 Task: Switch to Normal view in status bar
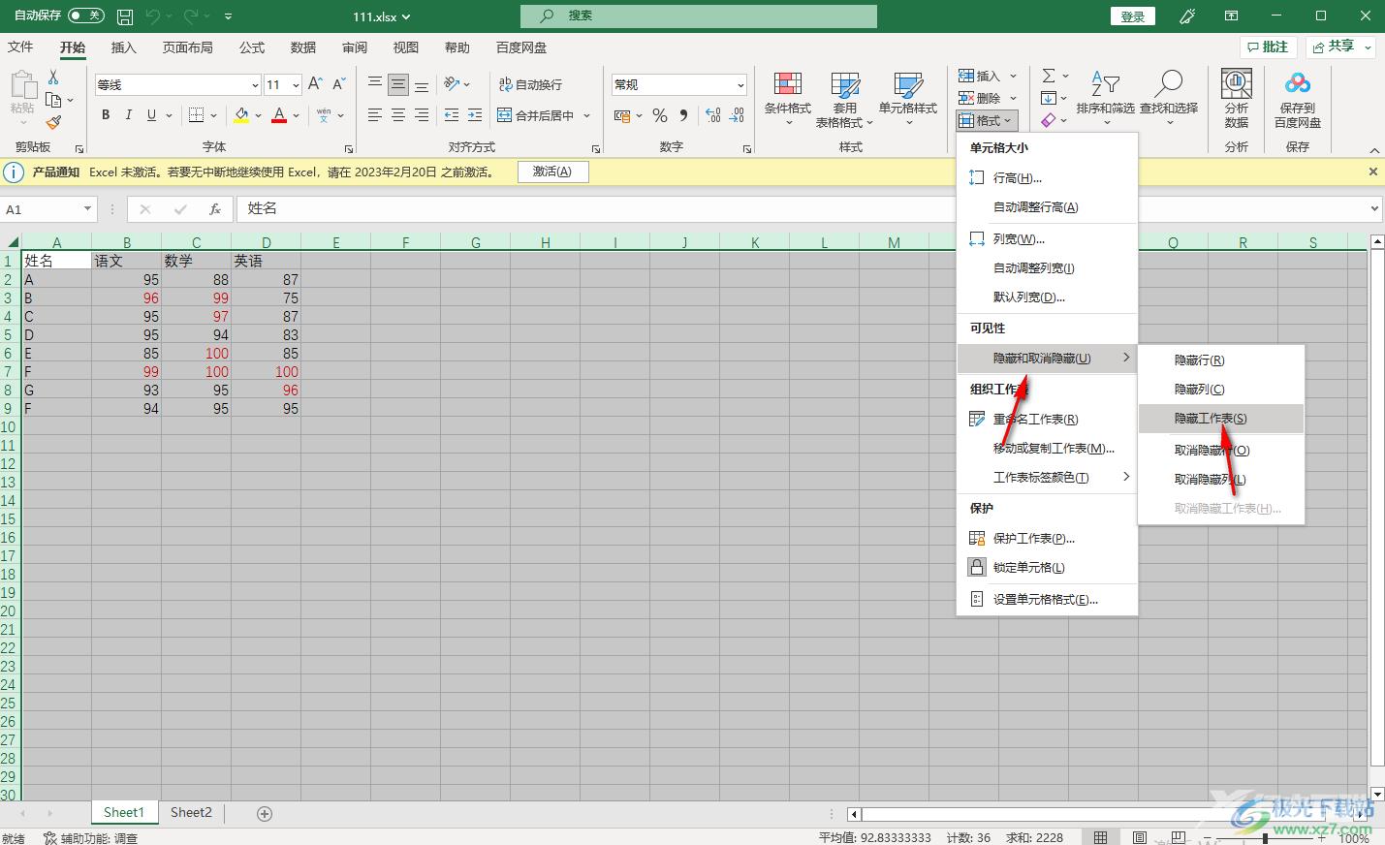coord(1100,837)
